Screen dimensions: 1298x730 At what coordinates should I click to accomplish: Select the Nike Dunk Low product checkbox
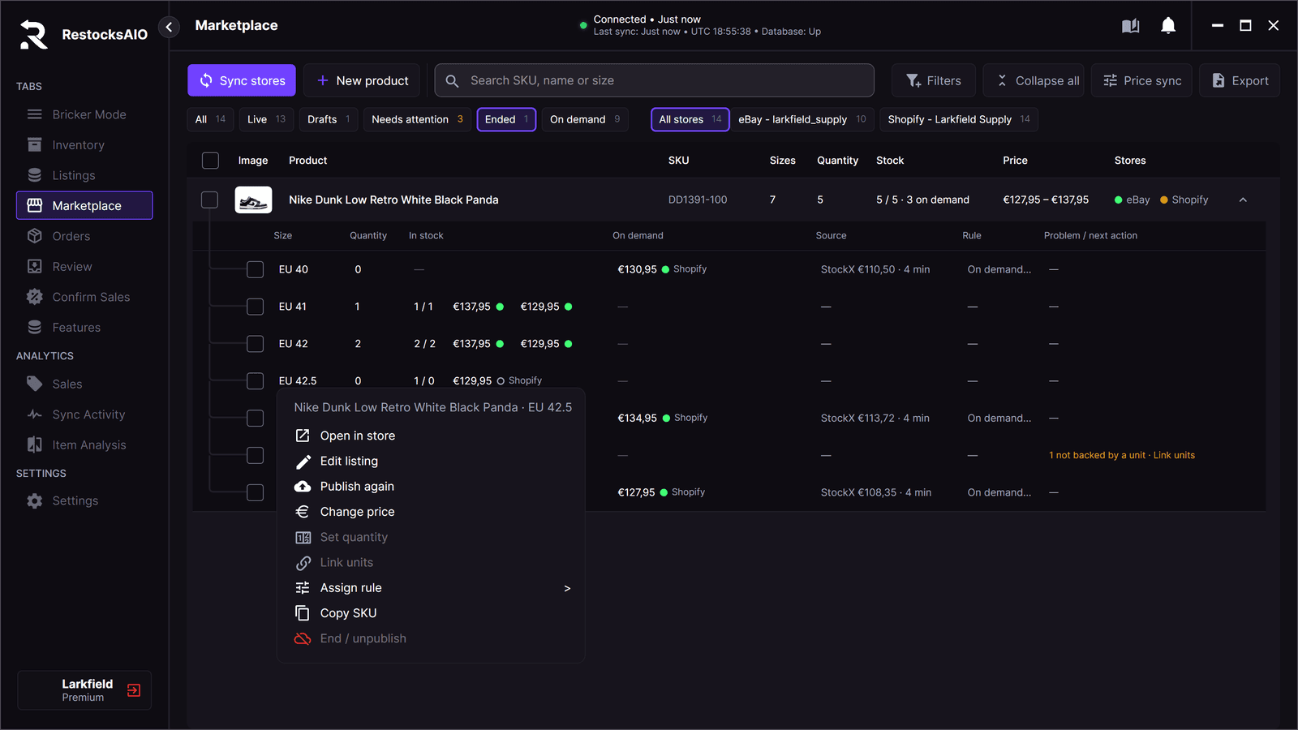[210, 200]
